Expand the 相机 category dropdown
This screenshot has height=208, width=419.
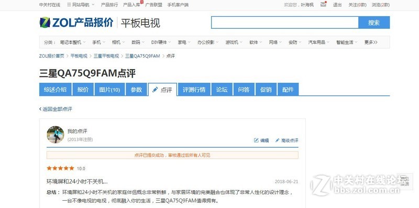(x=118, y=42)
